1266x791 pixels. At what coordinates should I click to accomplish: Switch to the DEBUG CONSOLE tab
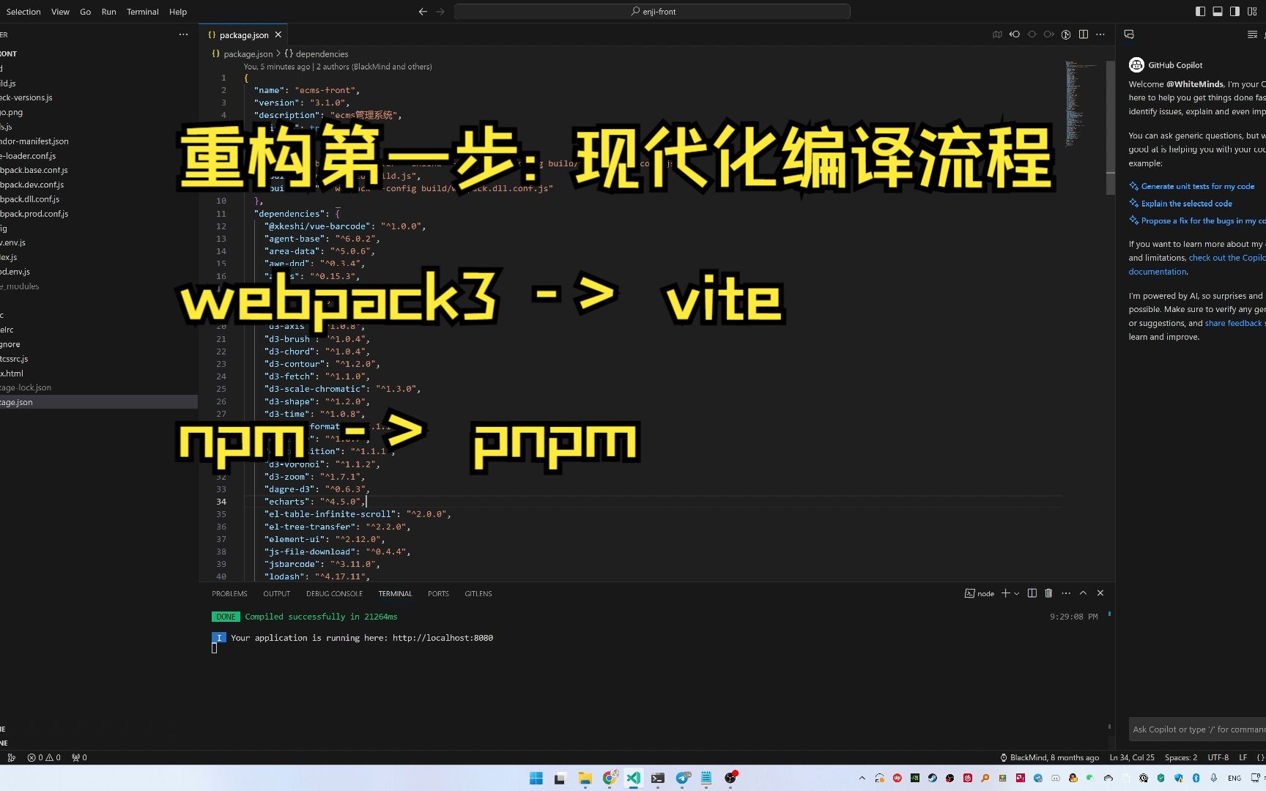click(334, 594)
